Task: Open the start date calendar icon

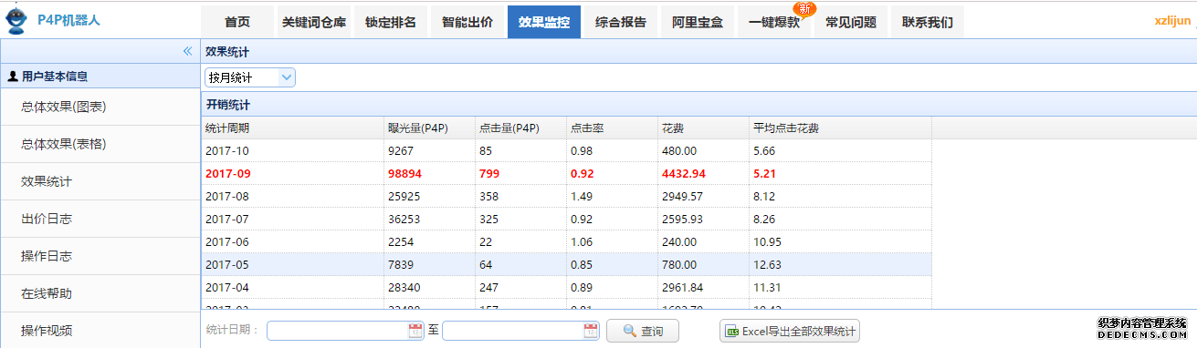Action: pos(415,331)
